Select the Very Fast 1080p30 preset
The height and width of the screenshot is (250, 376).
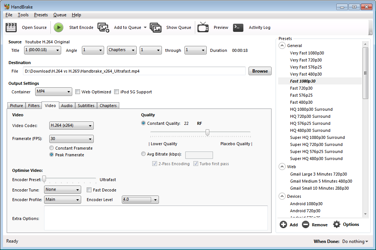307,53
